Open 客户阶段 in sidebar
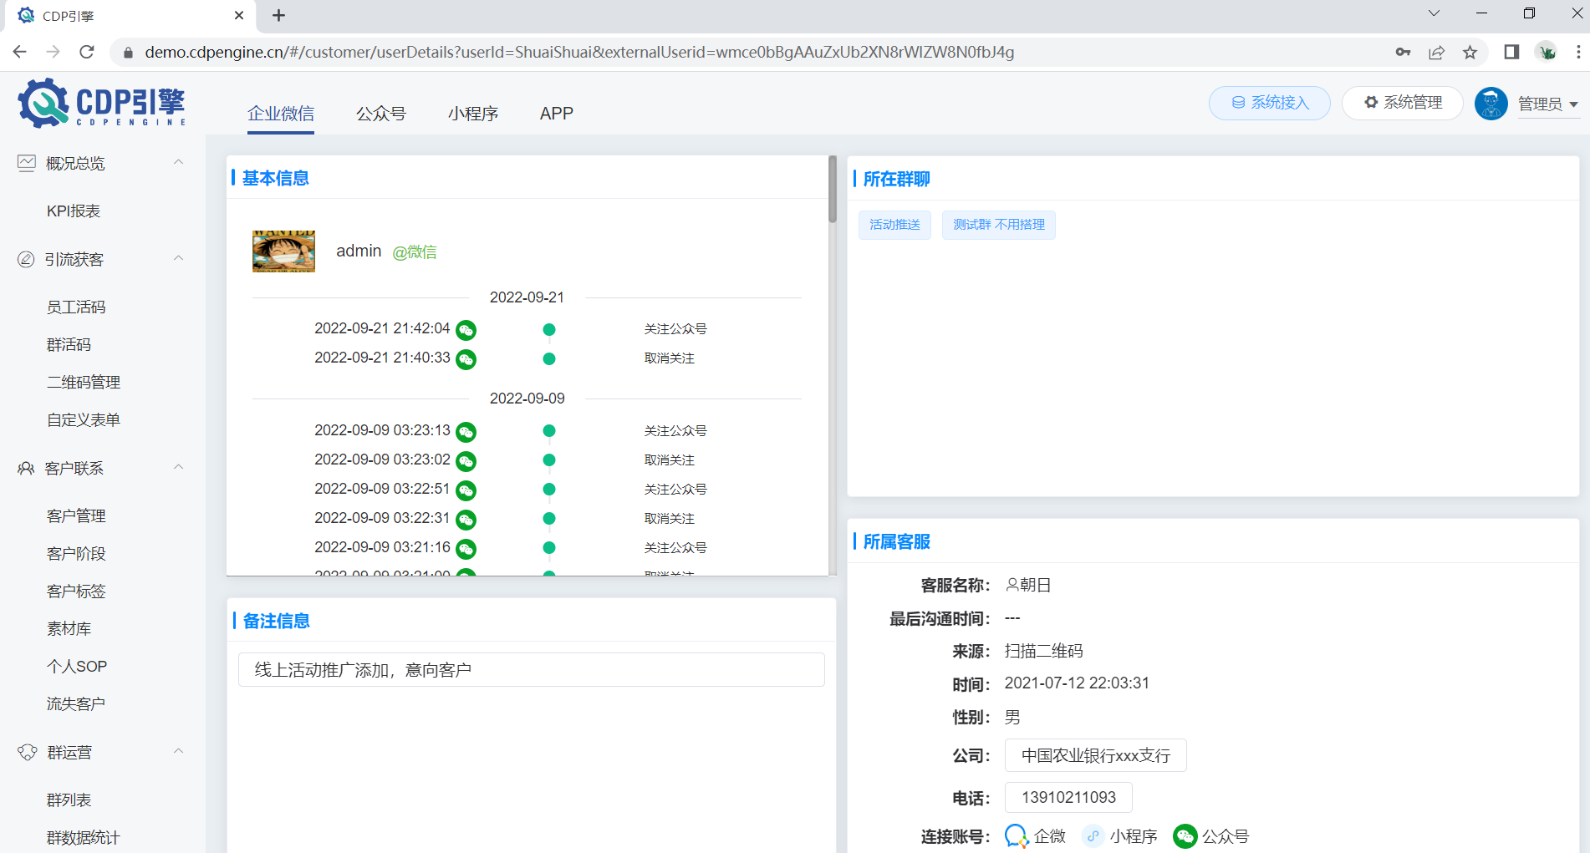Image resolution: width=1590 pixels, height=853 pixels. 76,554
